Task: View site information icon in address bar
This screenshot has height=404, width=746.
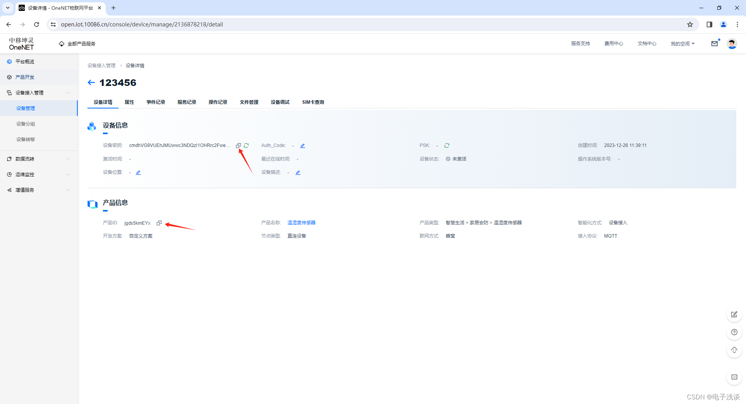Action: 54,24
